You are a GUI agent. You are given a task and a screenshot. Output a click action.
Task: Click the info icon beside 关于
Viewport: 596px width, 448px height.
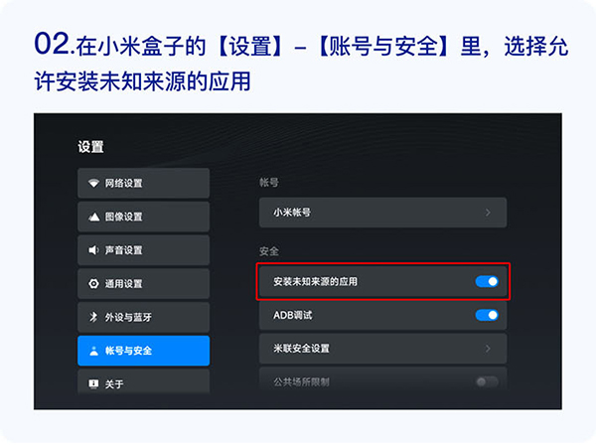[94, 383]
